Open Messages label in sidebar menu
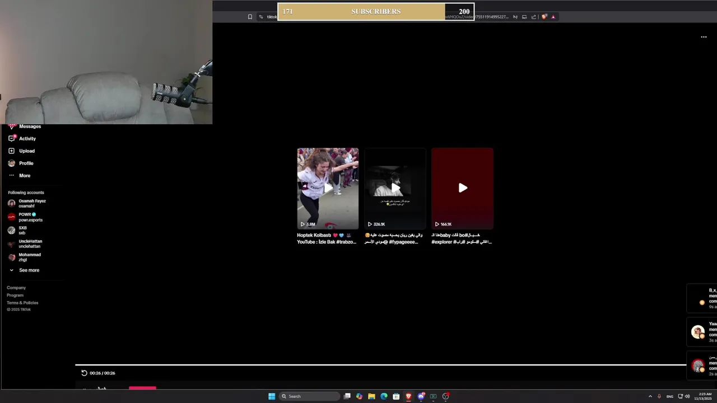The height and width of the screenshot is (403, 717). [x=30, y=126]
